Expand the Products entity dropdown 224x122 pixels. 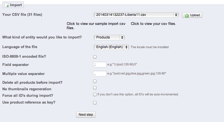109,37
